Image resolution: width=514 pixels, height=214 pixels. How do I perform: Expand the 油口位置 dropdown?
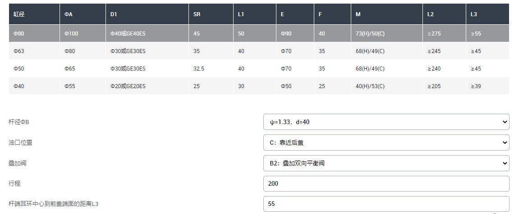click(386, 143)
